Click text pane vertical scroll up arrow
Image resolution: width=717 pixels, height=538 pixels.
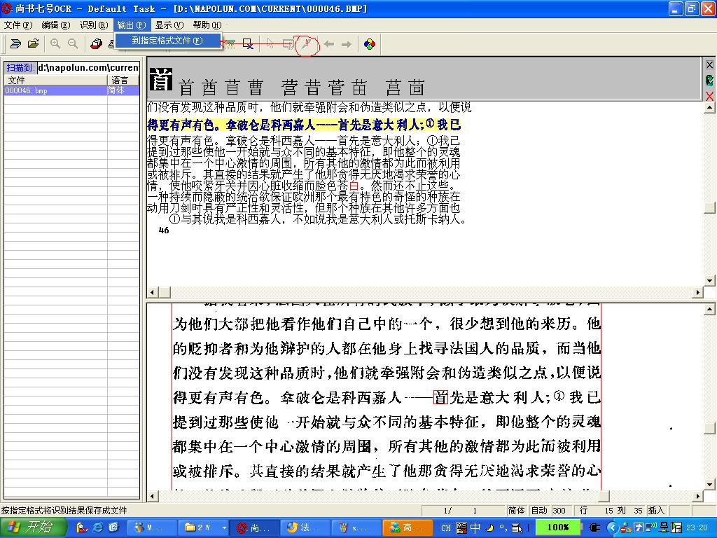click(x=710, y=108)
